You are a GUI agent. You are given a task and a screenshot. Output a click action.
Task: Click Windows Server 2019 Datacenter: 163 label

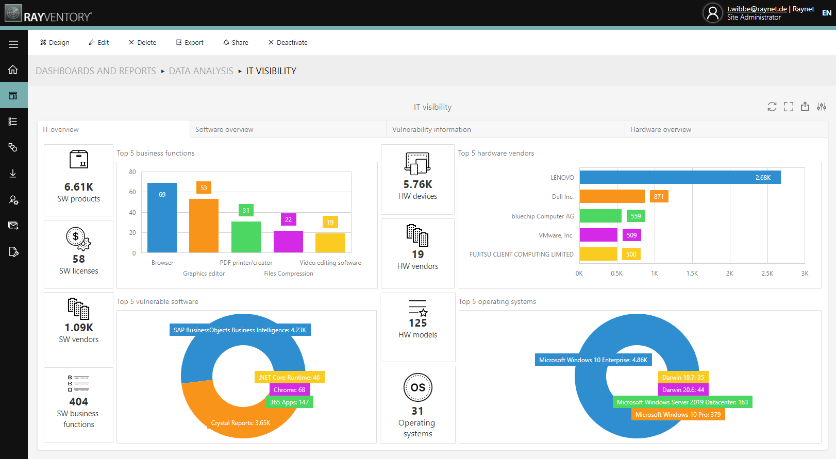(682, 402)
